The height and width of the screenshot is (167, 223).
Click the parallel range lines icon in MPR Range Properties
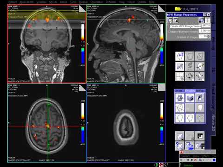[208, 20]
